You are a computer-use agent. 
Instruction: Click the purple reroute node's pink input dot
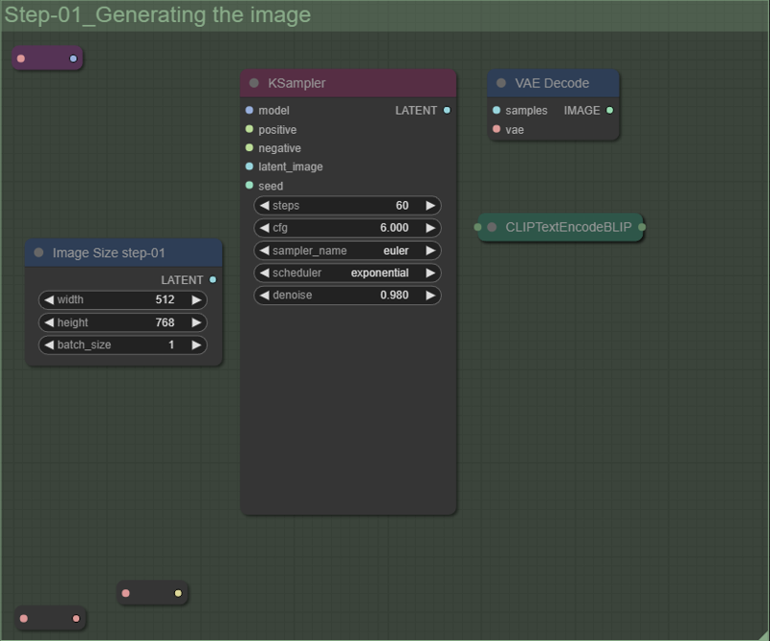[x=21, y=59]
